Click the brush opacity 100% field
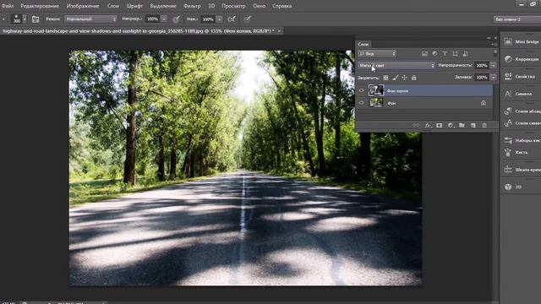This screenshot has width=541, height=304. 152,19
